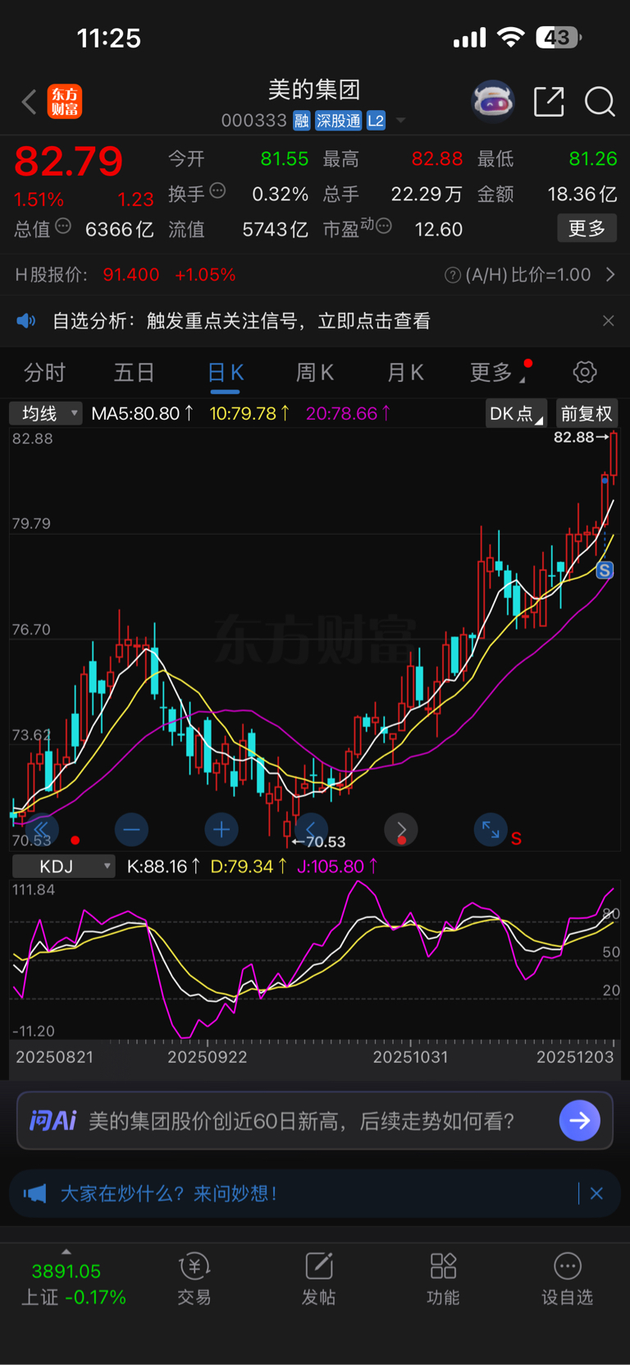Tap the 问Ai logo

coord(52,1120)
